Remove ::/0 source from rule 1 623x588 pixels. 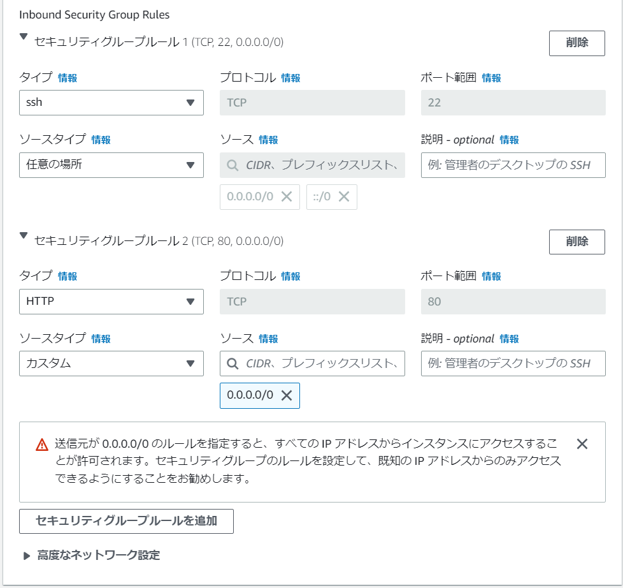(x=344, y=196)
